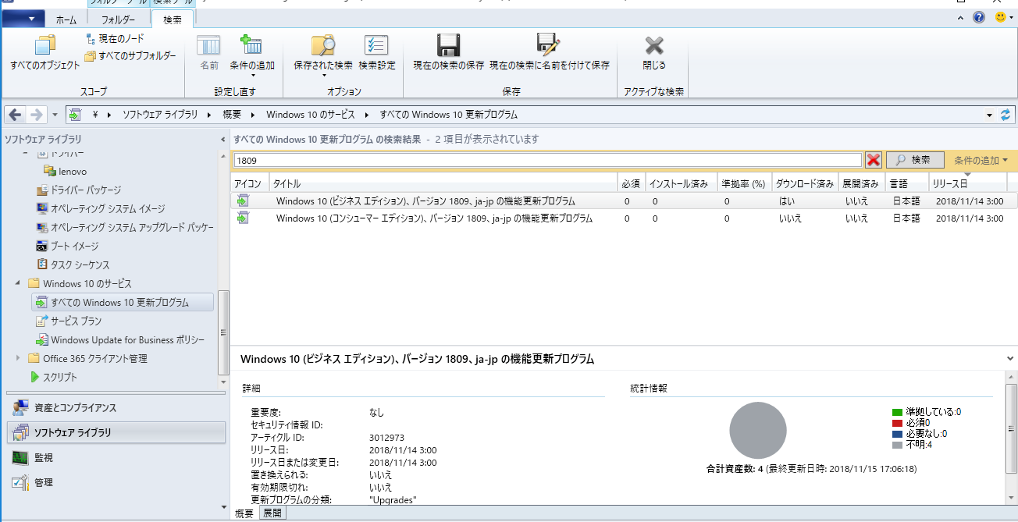
Task: Refresh the view with the refresh icon
Action: coord(1006,115)
